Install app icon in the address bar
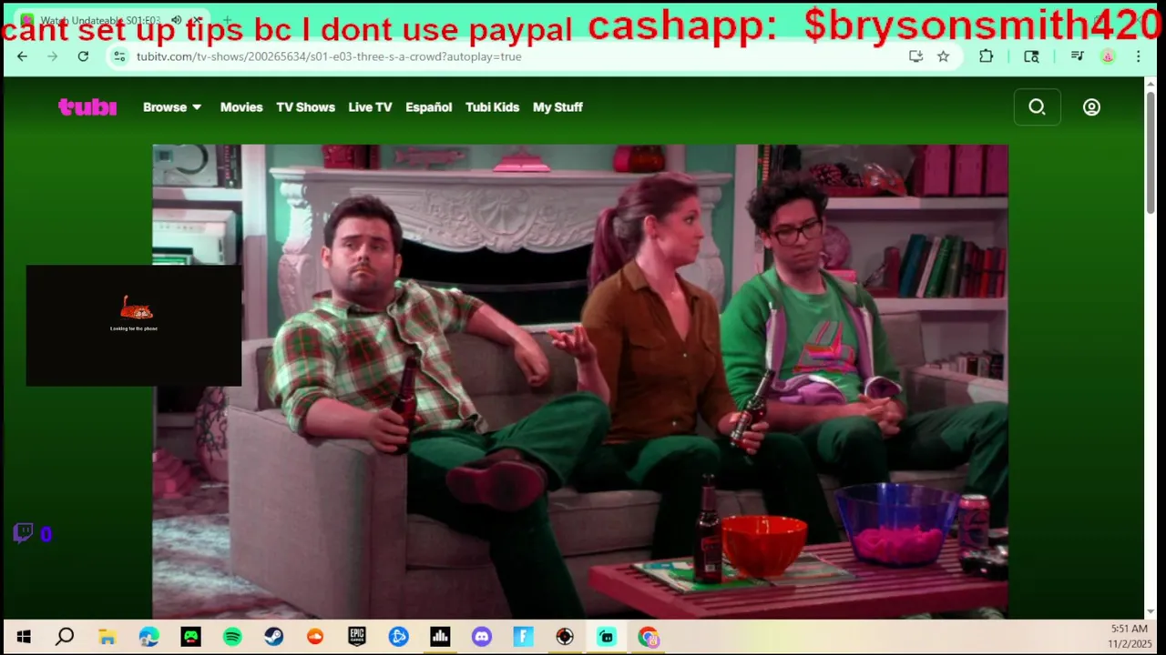The image size is (1166, 655). (915, 56)
